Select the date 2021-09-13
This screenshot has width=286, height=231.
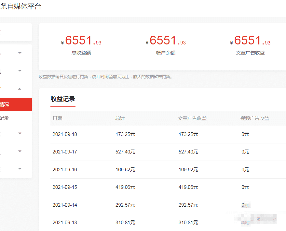point(65,223)
